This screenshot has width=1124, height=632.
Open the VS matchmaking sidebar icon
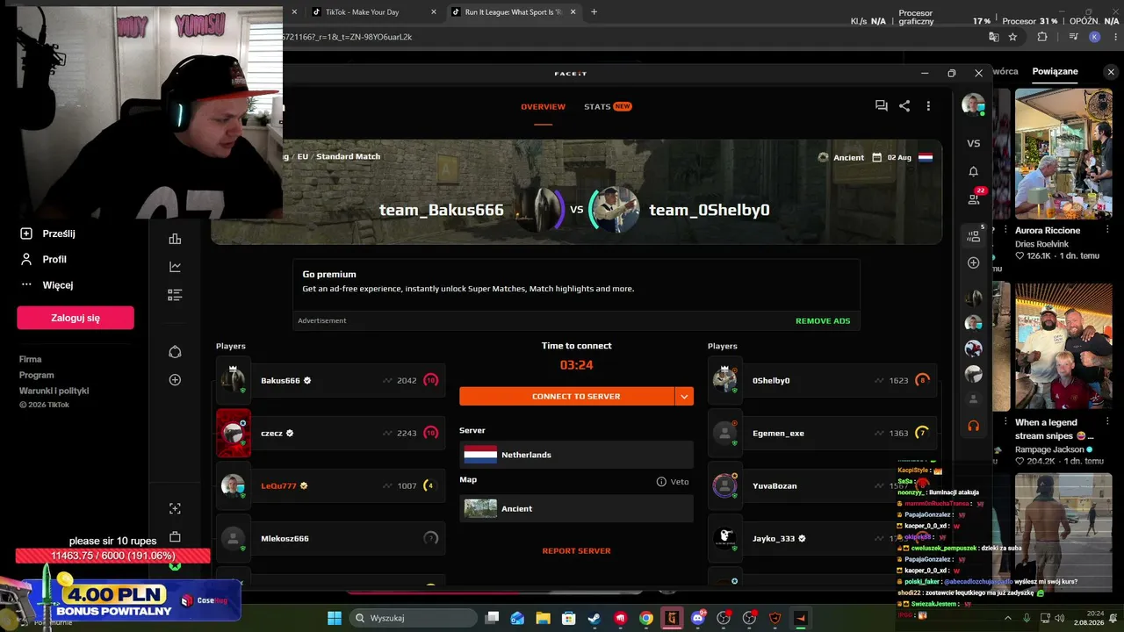973,143
